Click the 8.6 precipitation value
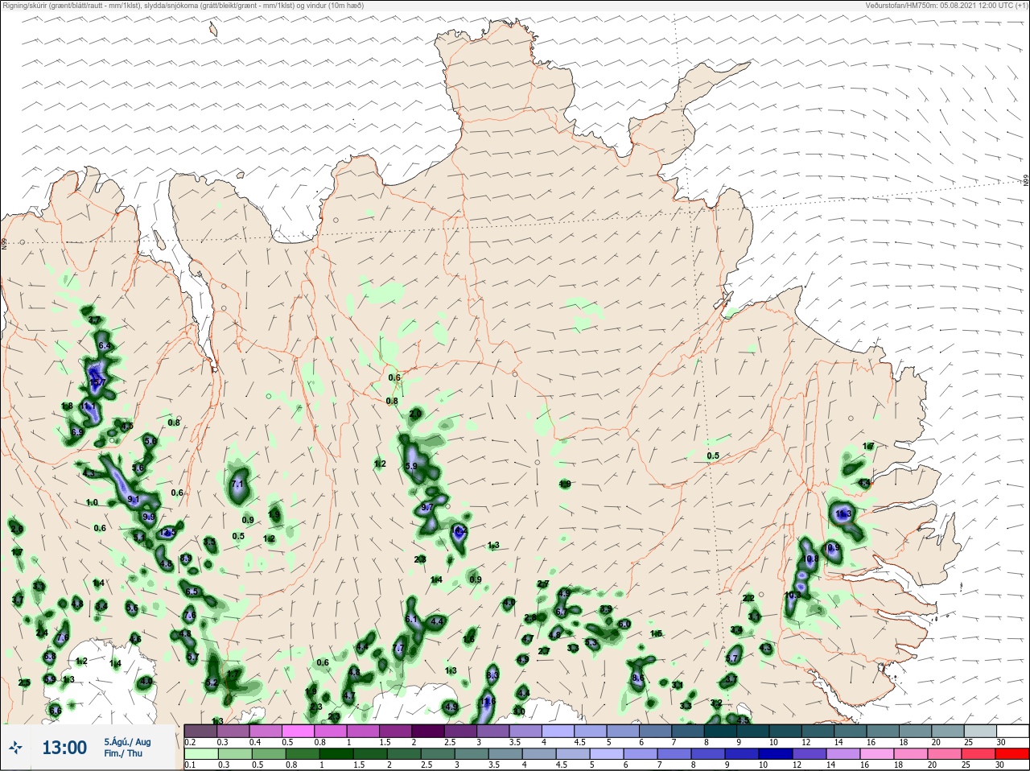 pyautogui.click(x=638, y=678)
